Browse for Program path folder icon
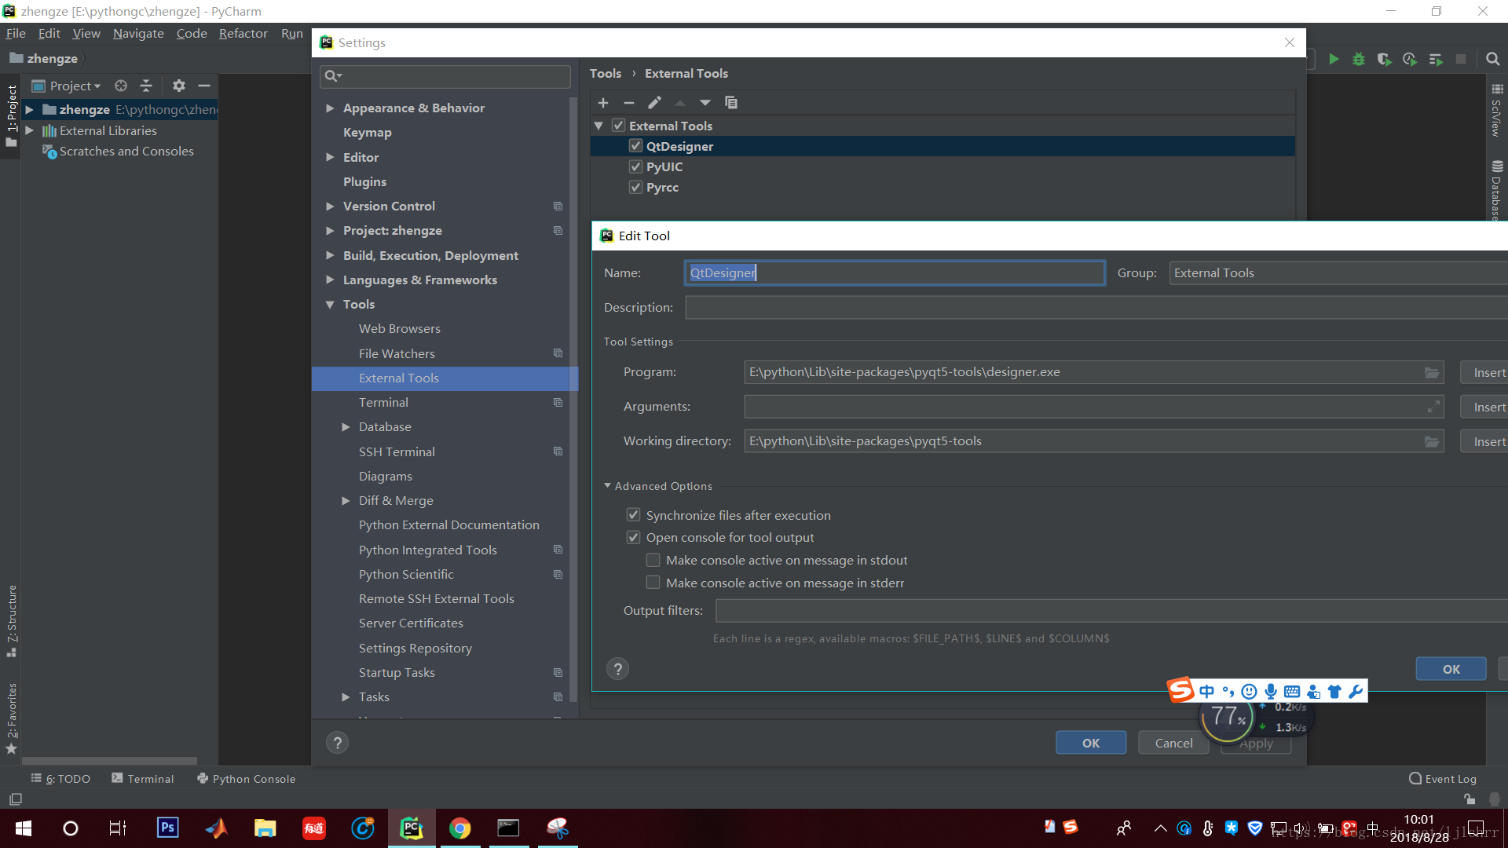 [x=1432, y=372]
